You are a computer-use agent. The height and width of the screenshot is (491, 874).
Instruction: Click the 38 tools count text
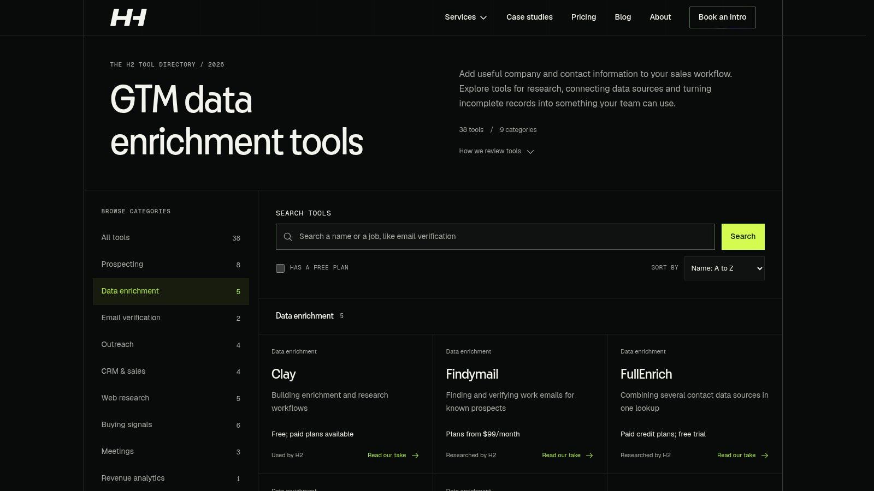(x=471, y=130)
